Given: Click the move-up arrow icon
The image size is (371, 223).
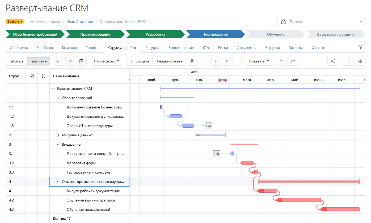Looking at the screenshot, I should pos(226,61).
